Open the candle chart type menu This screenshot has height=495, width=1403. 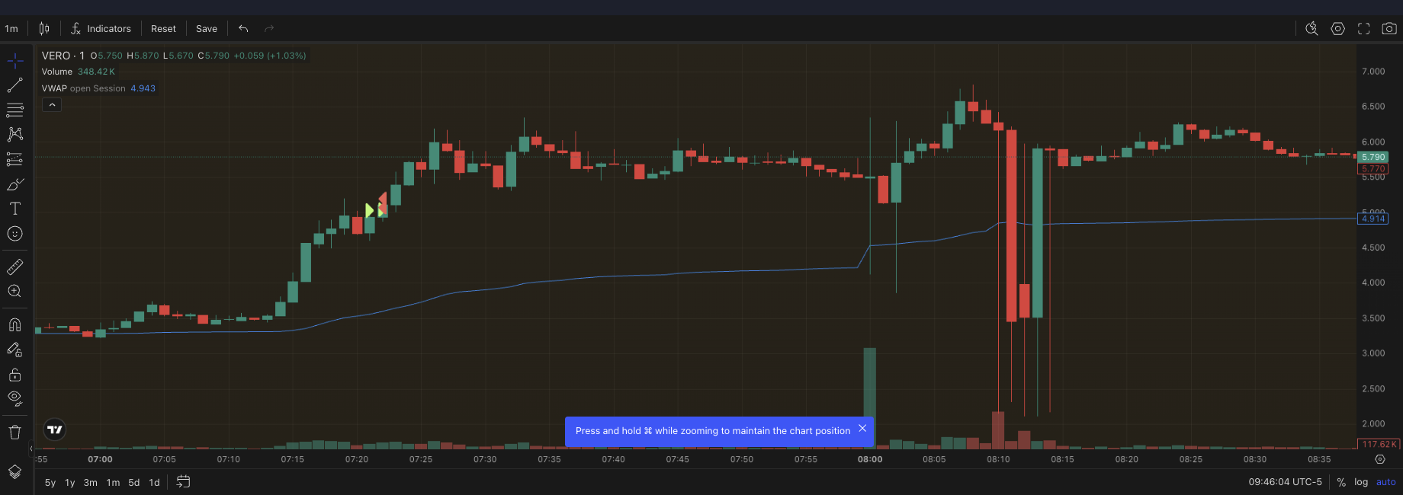pos(44,29)
